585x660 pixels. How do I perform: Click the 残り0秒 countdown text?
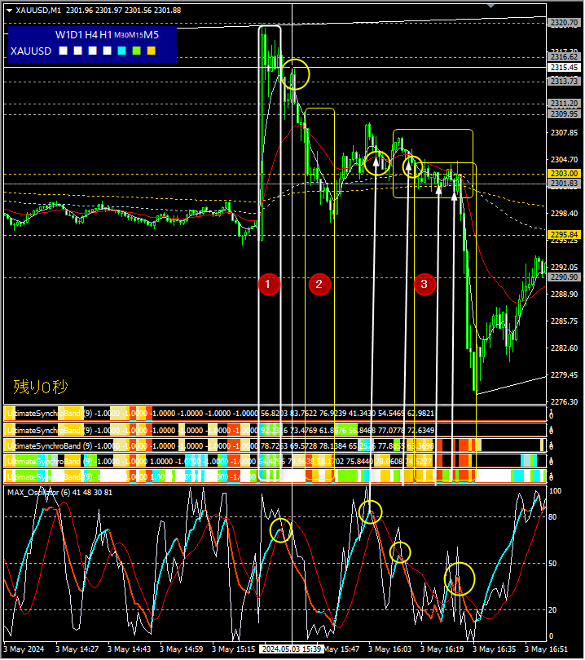[41, 387]
